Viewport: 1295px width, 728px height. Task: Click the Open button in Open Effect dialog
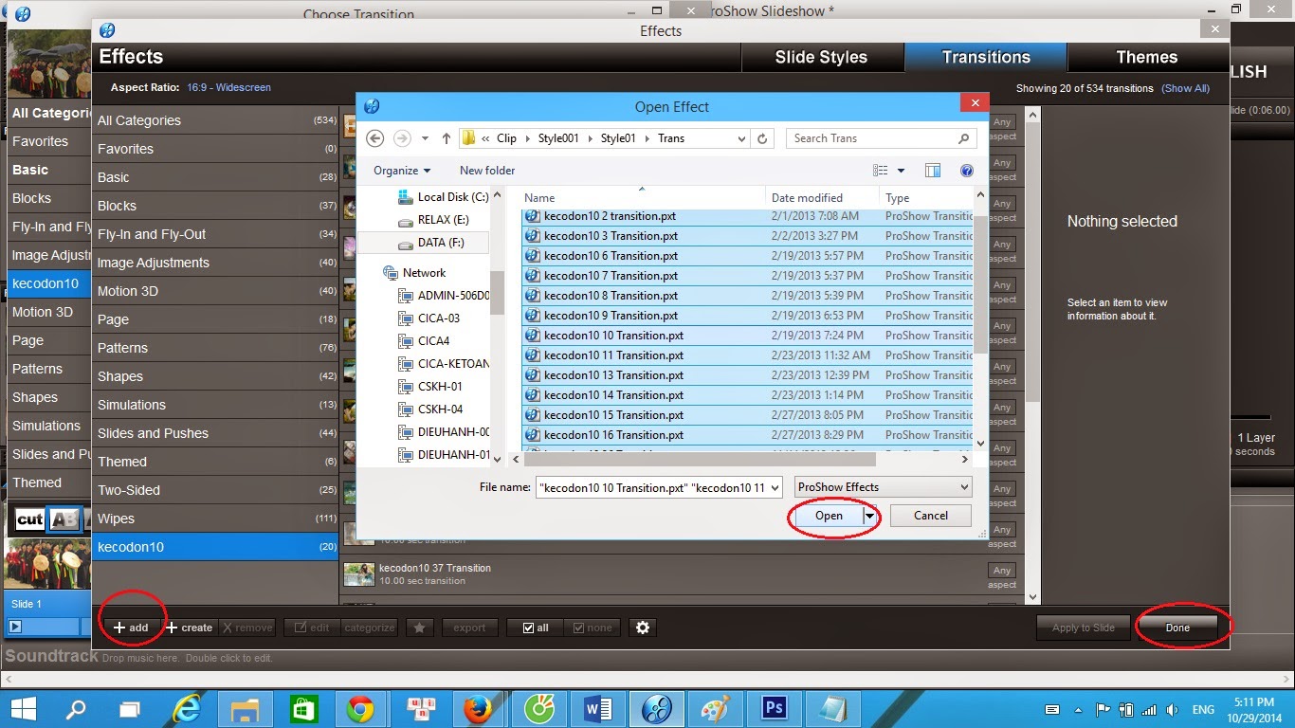(x=829, y=516)
